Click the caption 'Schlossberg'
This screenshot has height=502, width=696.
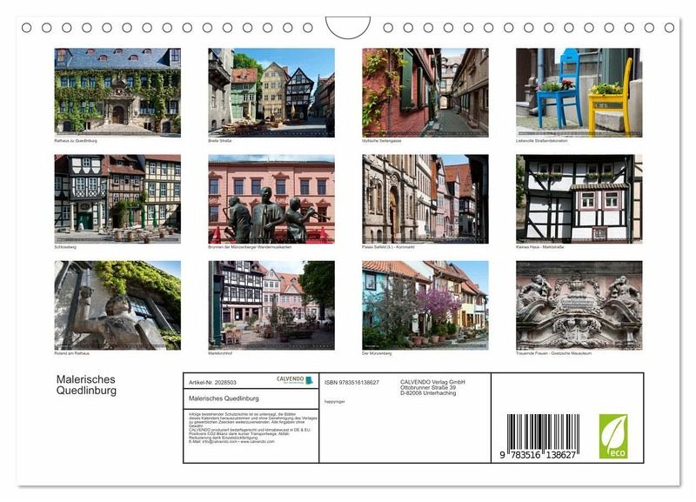[x=65, y=247]
